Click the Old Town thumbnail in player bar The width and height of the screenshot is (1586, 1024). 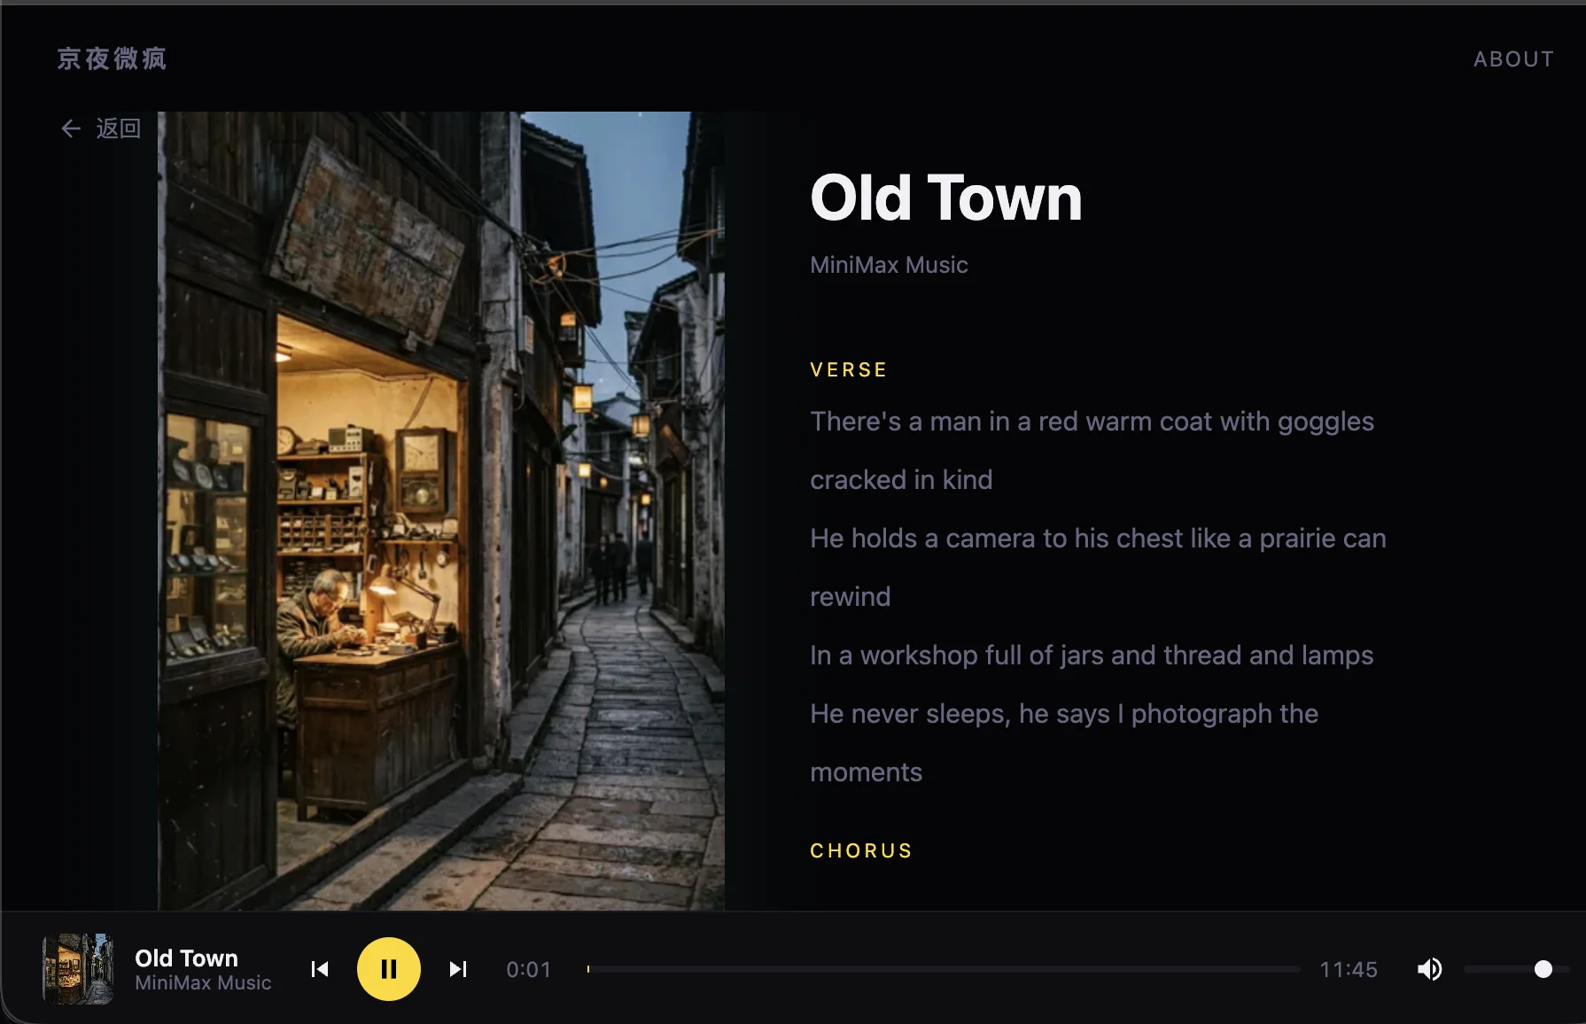pos(78,969)
